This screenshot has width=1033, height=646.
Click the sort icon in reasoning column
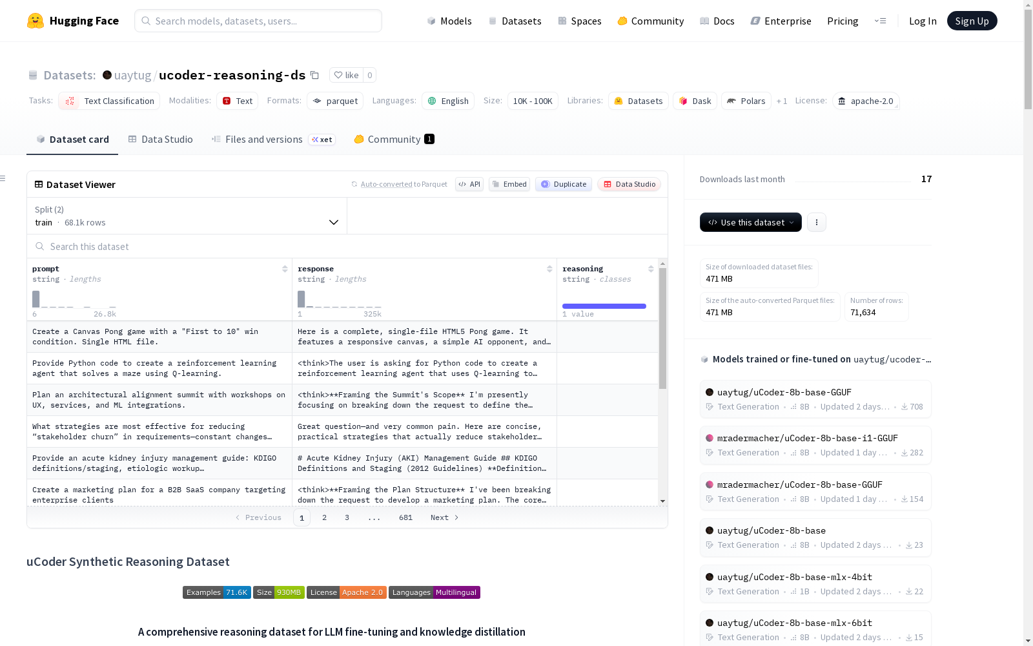pos(651,269)
